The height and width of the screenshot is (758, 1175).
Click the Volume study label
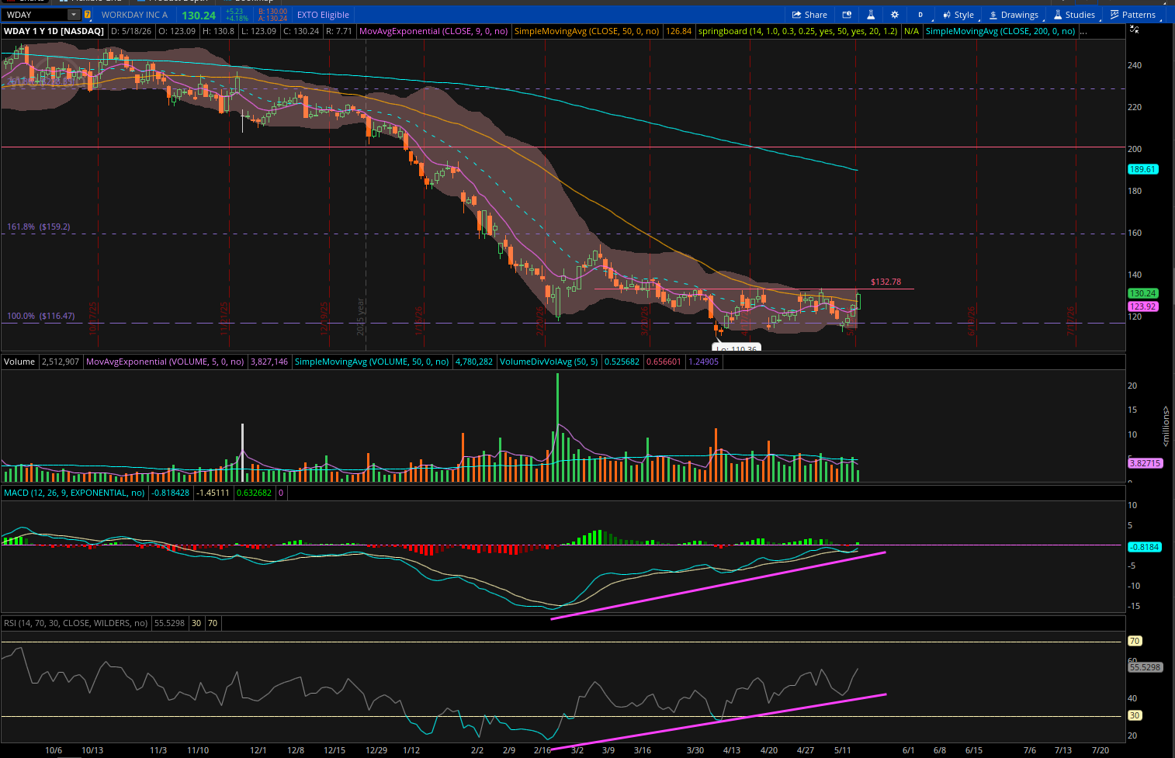[x=19, y=362]
